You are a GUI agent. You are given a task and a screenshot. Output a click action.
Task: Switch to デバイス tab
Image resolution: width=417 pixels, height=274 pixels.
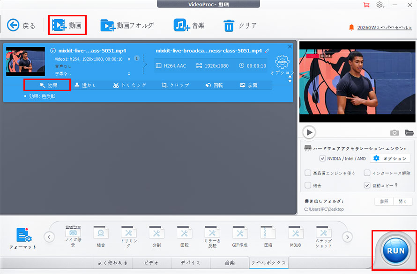coord(190,263)
